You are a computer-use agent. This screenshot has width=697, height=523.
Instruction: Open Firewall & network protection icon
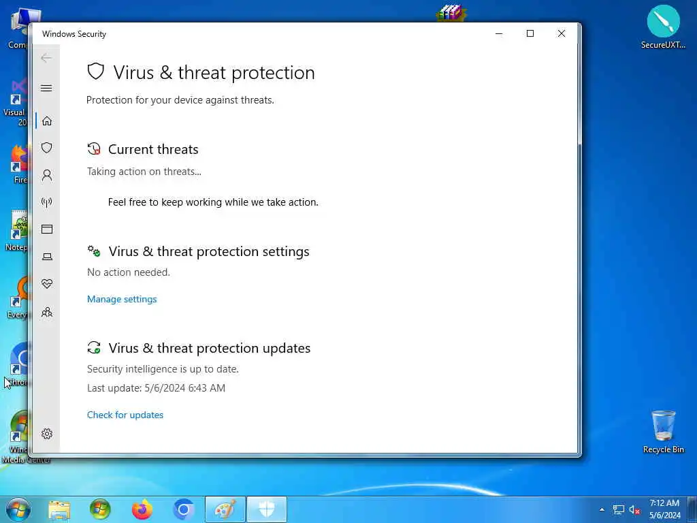(x=47, y=203)
